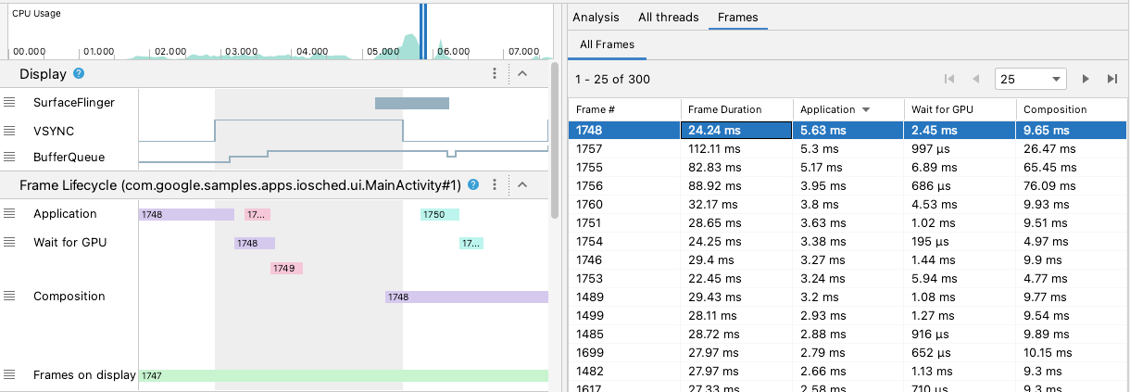
Task: Jump to the last page of frames
Action: 1111,80
